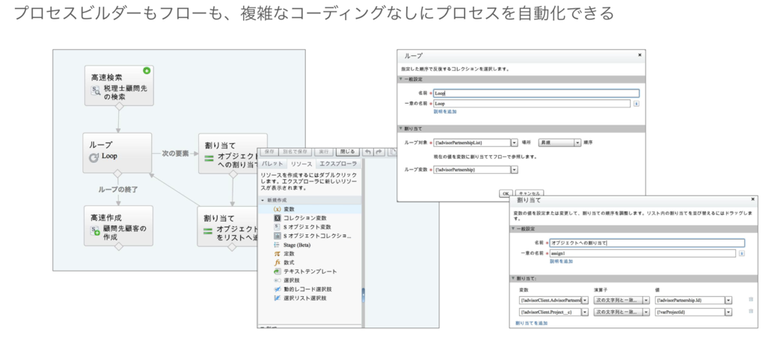Open the advisorPartnership.Id value dropdown

729,300
